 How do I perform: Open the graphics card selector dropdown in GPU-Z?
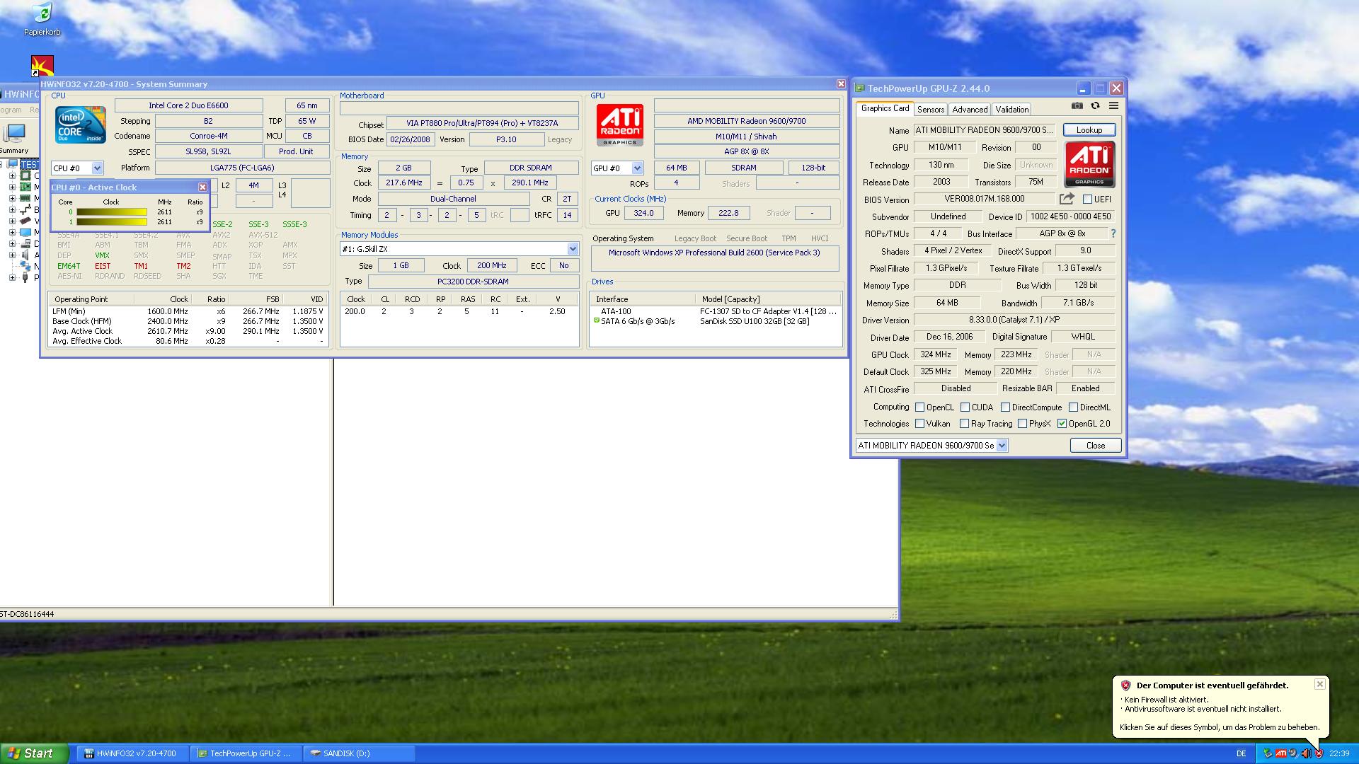point(1001,445)
